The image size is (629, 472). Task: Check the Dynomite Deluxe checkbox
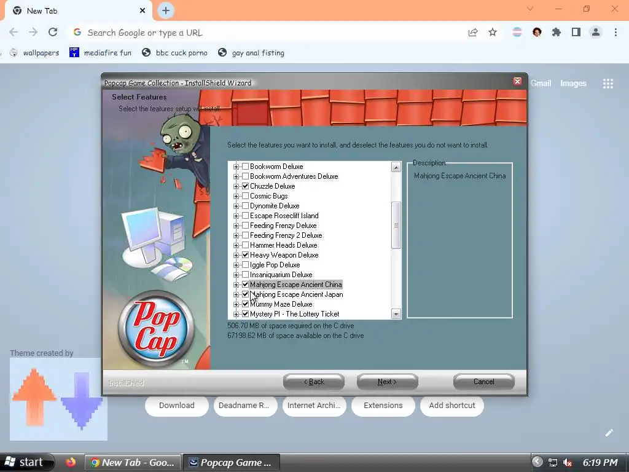click(x=246, y=205)
